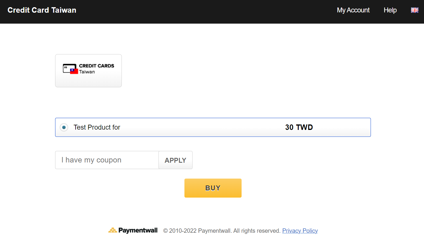Click the Paymentwall logo in the footer

click(133, 230)
